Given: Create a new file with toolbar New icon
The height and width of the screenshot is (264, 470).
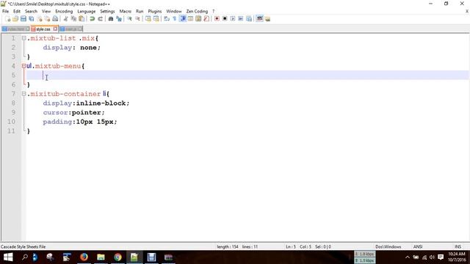Looking at the screenshot, I should pos(8,19).
